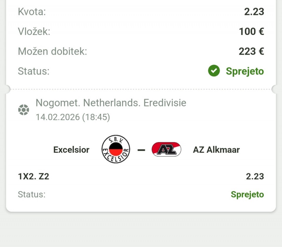The height and width of the screenshot is (247, 282).
Task: Click the Kvota label
Action: [x=32, y=12]
